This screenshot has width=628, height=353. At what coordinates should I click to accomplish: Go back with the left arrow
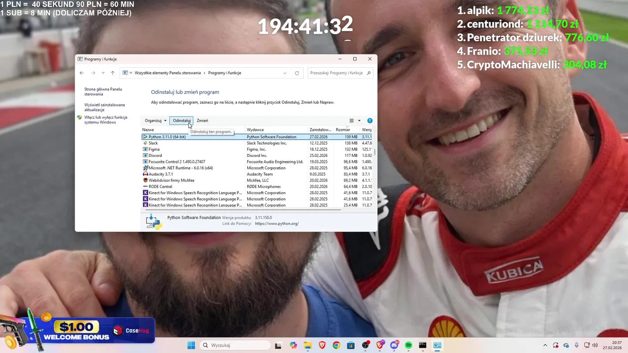coord(82,73)
